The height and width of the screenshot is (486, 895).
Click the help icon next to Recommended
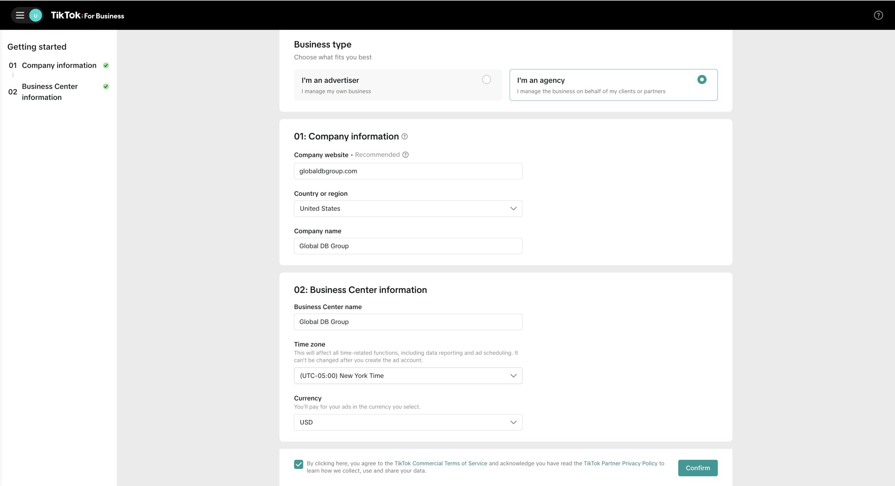[x=406, y=155]
